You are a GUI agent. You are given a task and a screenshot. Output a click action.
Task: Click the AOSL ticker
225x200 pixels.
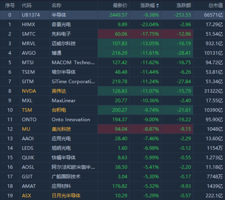point(28,167)
